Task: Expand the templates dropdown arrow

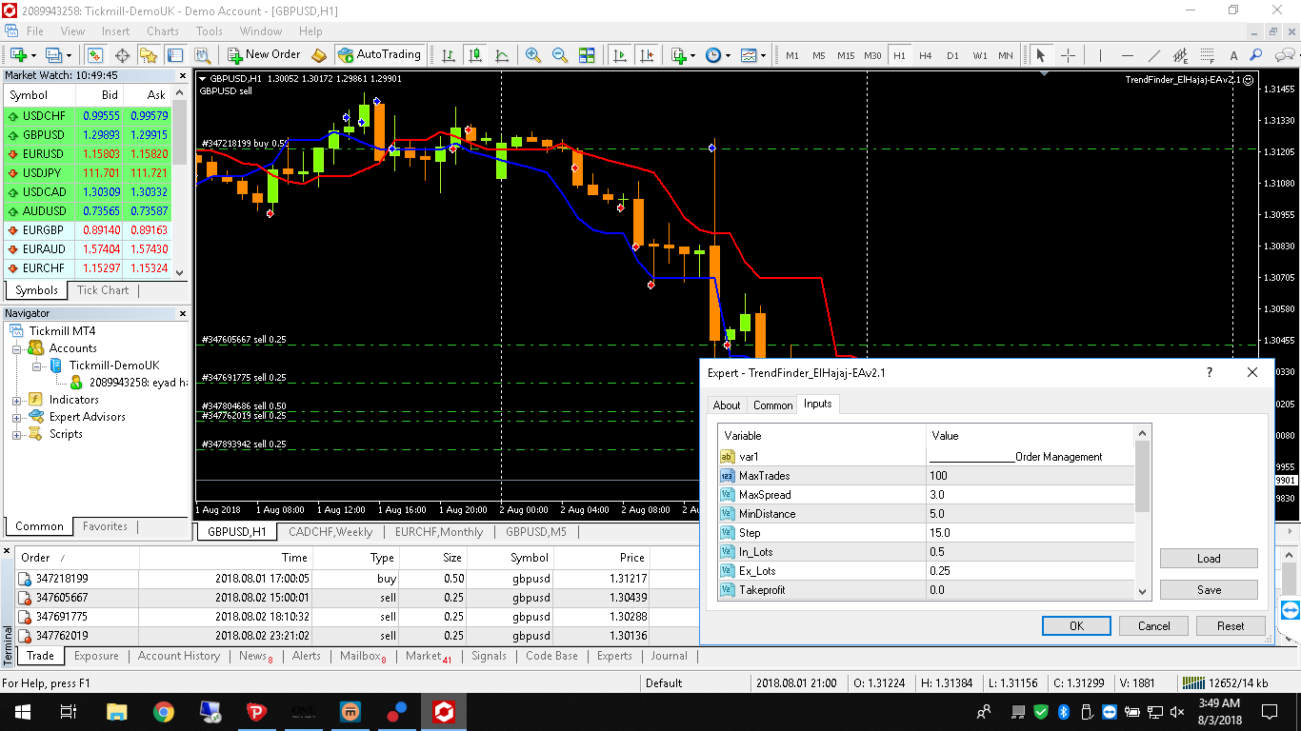Action: (x=764, y=55)
